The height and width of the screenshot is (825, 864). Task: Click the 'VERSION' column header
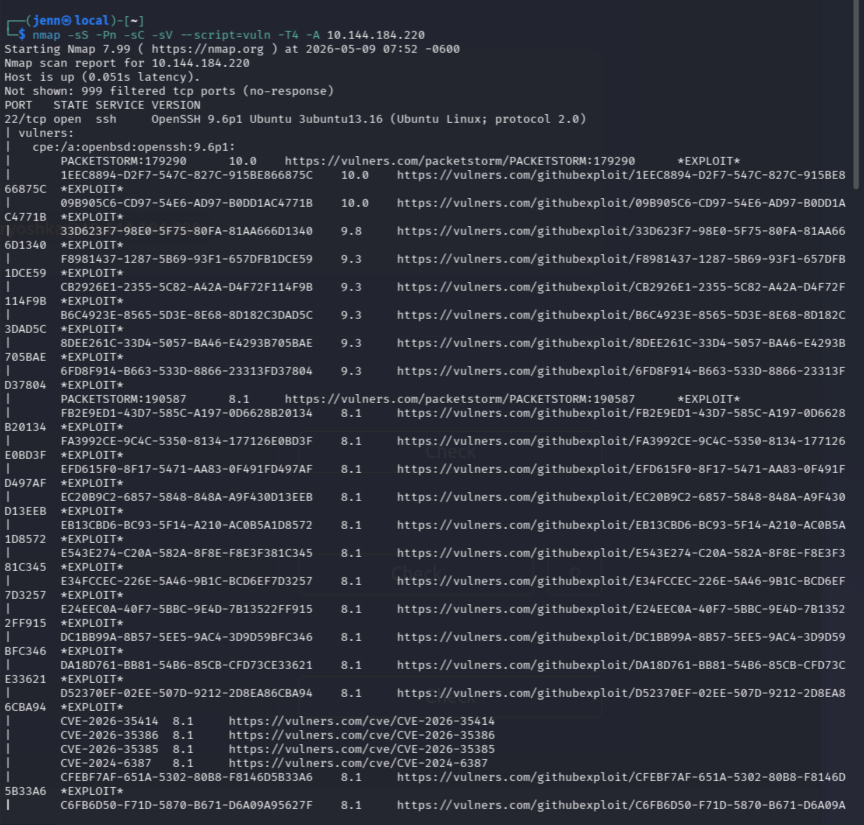tap(176, 105)
